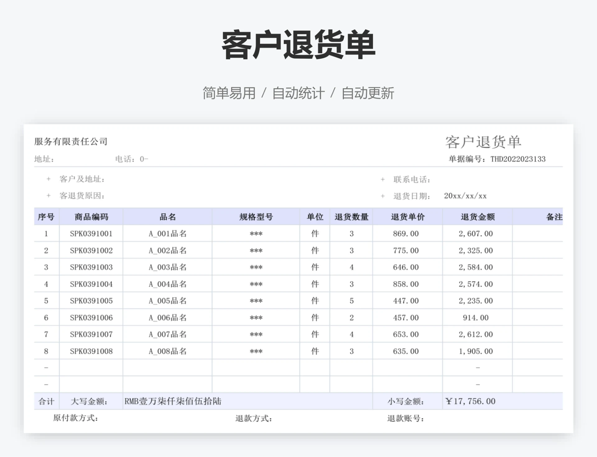This screenshot has height=457, width=597.
Task: Click 退货金额 value 1,905.00
Action: pyautogui.click(x=475, y=351)
